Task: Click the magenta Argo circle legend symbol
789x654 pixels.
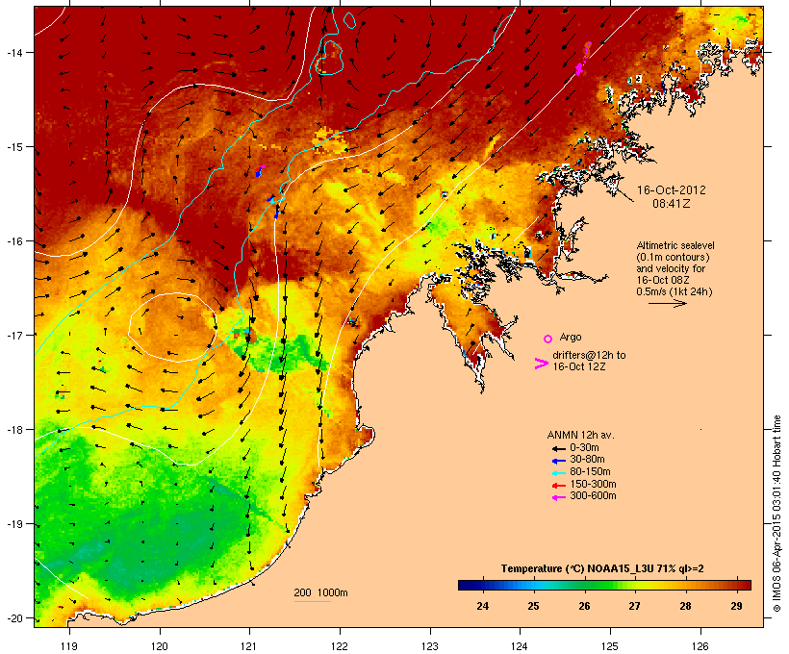Action: [548, 339]
